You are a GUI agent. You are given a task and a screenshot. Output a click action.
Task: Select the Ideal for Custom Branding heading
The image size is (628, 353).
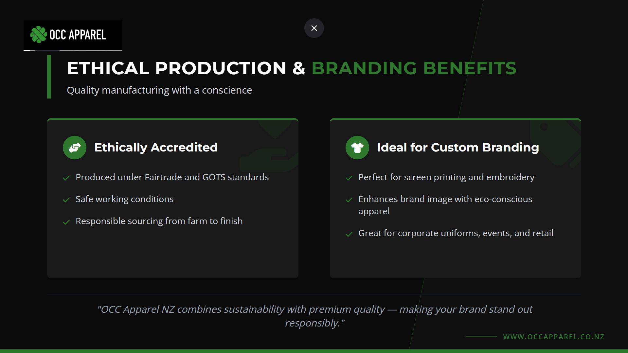[458, 148]
